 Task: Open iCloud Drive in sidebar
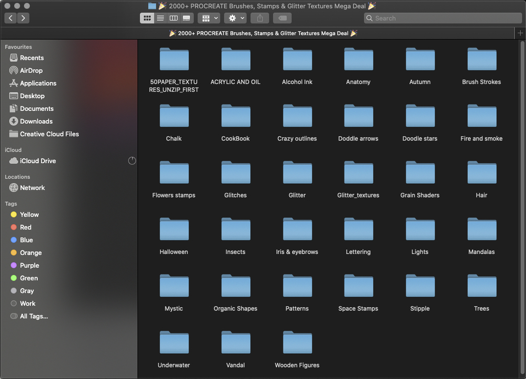tap(32, 161)
